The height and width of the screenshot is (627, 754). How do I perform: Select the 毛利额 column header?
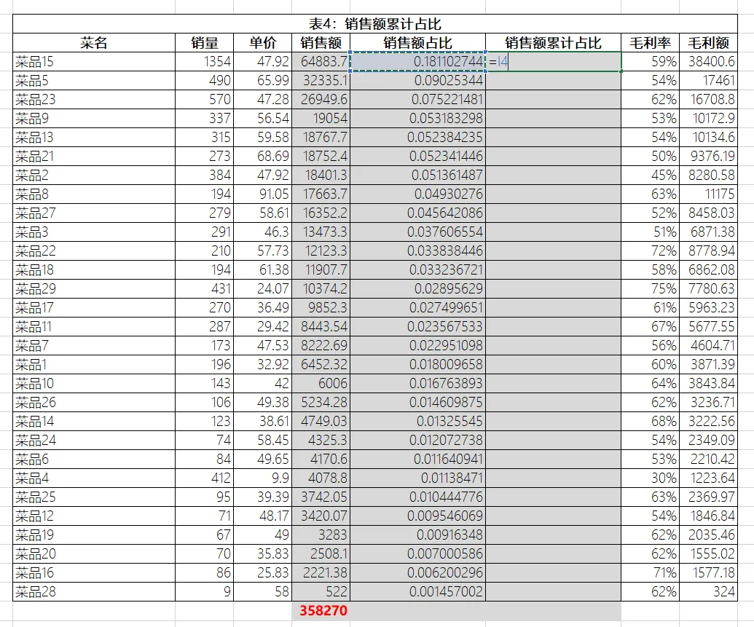[708, 43]
